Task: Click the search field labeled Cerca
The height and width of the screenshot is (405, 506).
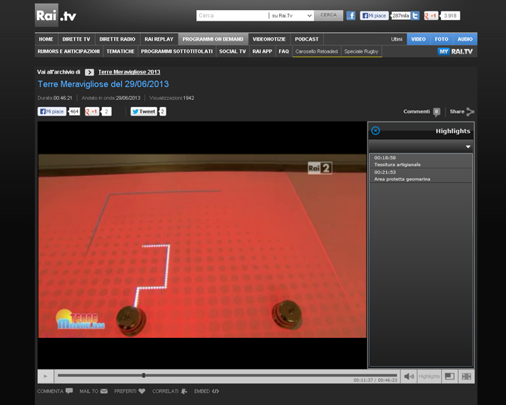Action: (x=233, y=16)
